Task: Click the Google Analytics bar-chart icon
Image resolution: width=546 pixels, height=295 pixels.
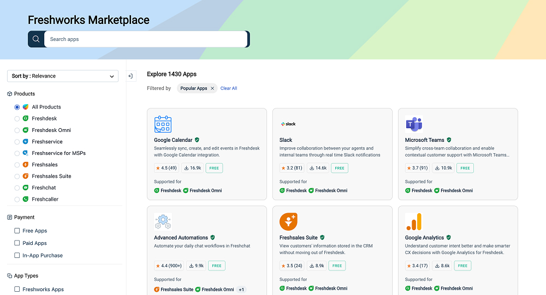Action: point(414,221)
